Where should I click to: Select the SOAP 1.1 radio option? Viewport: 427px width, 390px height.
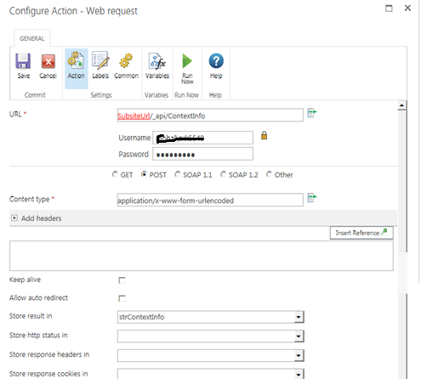[178, 174]
